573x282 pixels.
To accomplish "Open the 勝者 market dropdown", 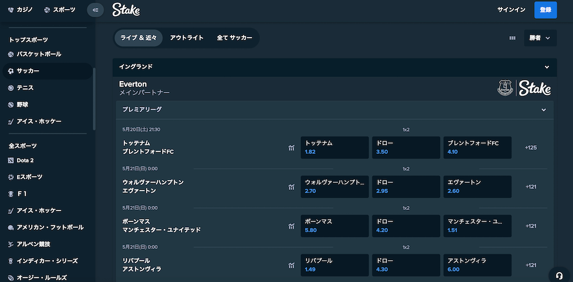I will 540,38.
